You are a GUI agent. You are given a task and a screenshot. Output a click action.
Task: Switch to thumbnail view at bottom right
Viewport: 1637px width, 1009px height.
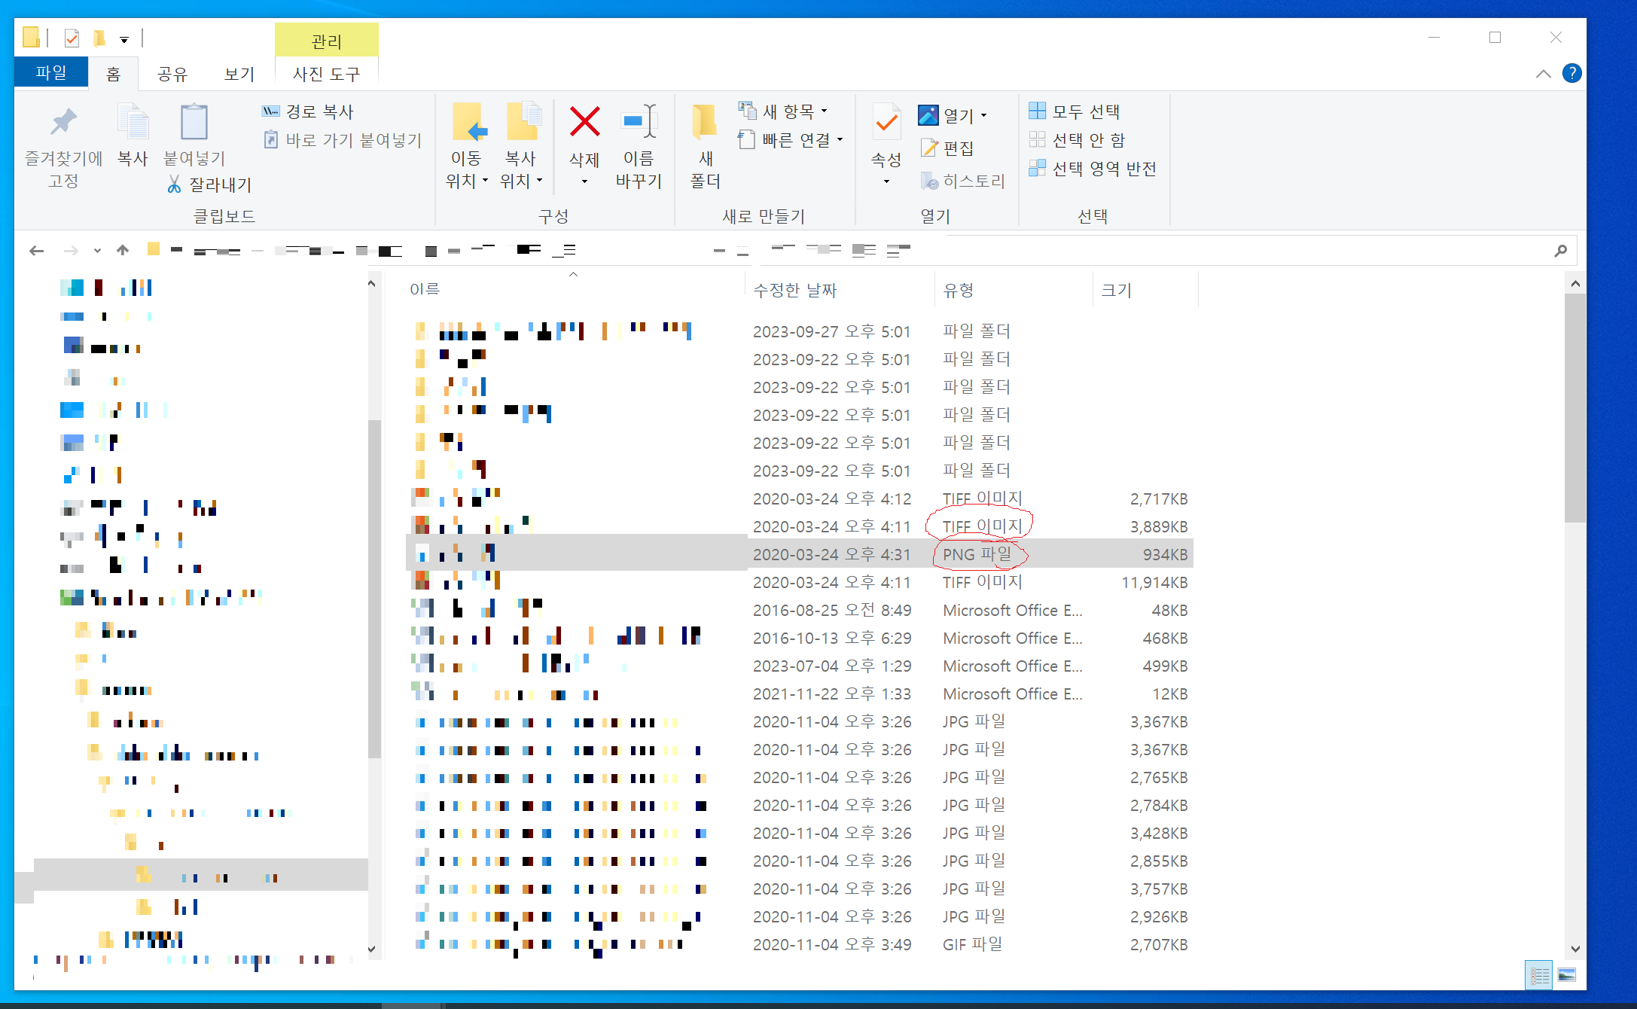pyautogui.click(x=1568, y=974)
